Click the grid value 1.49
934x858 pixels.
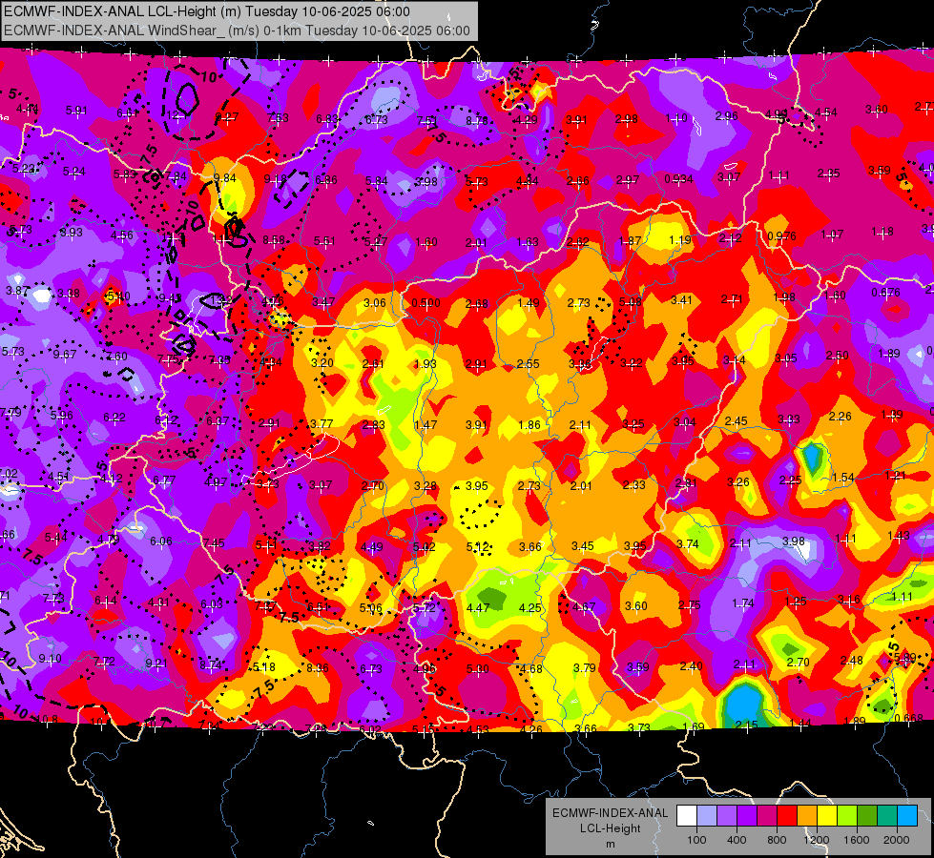pyautogui.click(x=529, y=303)
